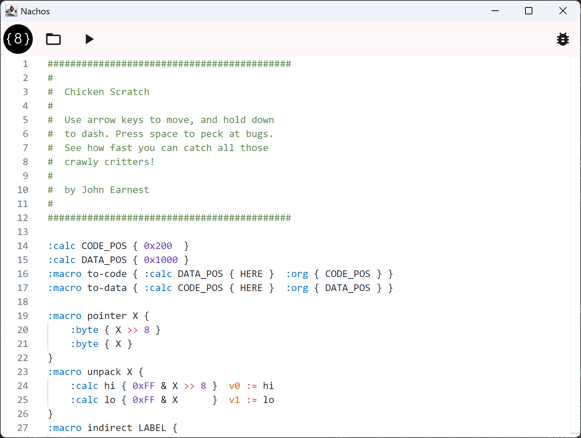This screenshot has width=581, height=438.
Task: Click the 'Chicken Scratch' comment title
Action: tap(107, 92)
